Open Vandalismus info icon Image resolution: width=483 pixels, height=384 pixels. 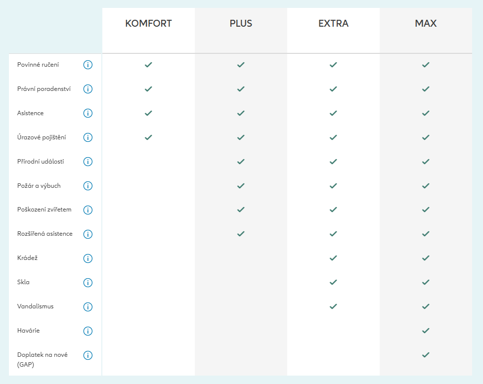point(88,307)
